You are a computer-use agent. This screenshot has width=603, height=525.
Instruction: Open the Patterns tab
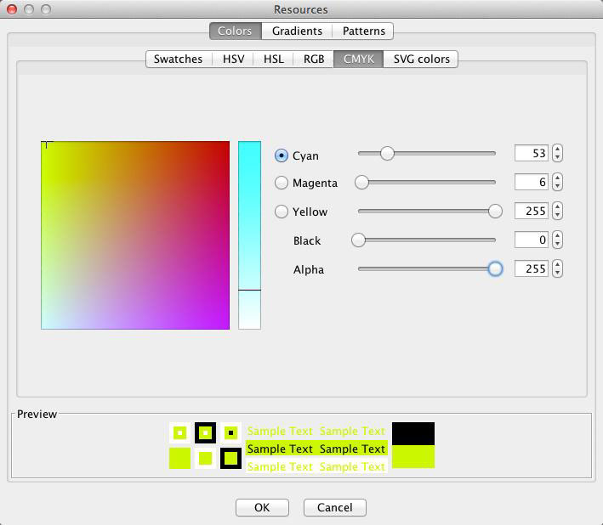tap(363, 31)
